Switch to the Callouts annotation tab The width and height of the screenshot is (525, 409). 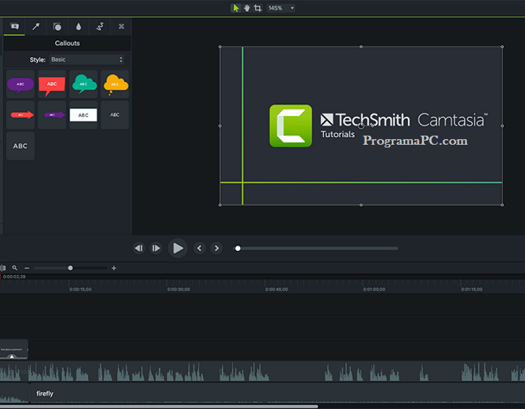point(13,27)
